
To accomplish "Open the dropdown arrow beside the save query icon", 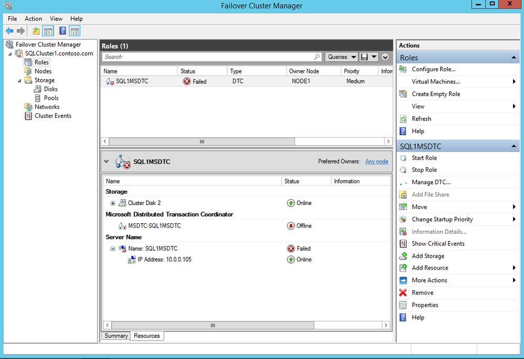I will pos(374,57).
